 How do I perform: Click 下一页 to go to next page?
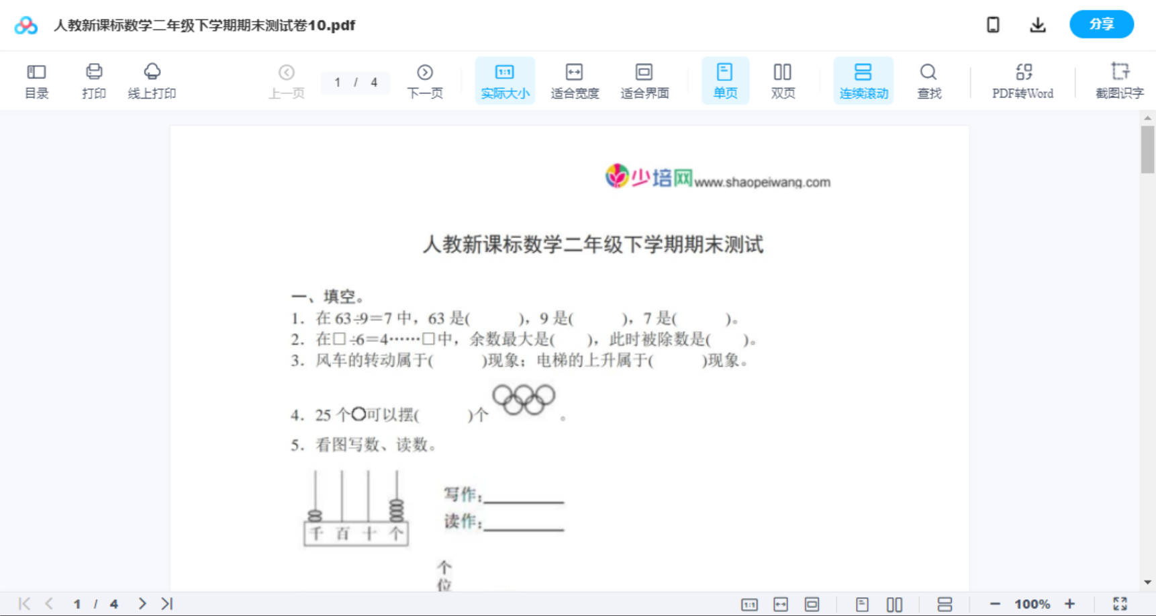click(425, 80)
